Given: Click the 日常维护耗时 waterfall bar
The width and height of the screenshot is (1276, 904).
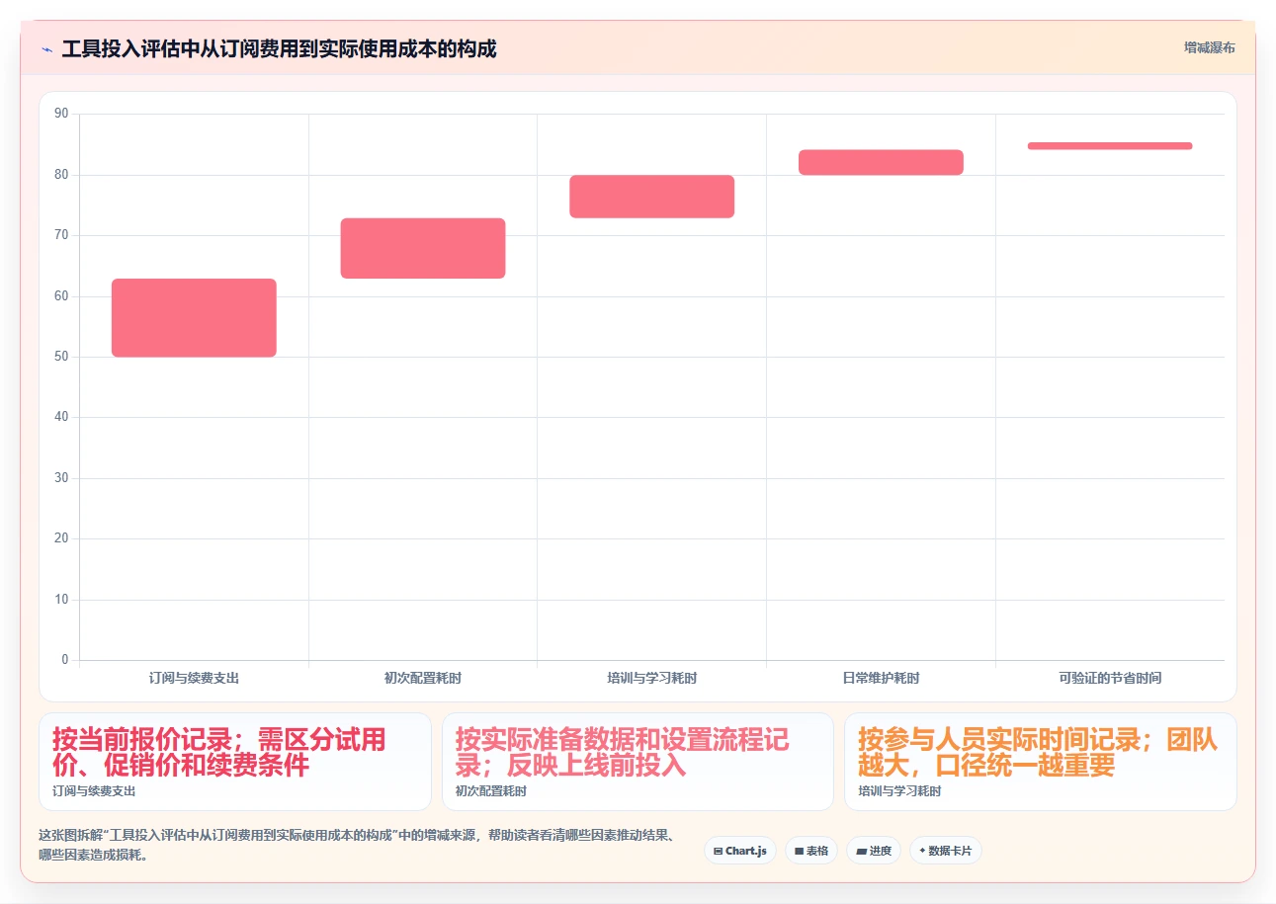Looking at the screenshot, I should click(x=881, y=163).
